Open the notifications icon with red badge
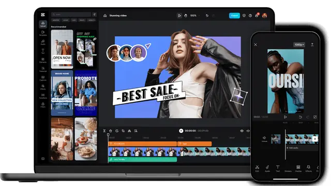Screen dimensions: 331x186 point(257,16)
